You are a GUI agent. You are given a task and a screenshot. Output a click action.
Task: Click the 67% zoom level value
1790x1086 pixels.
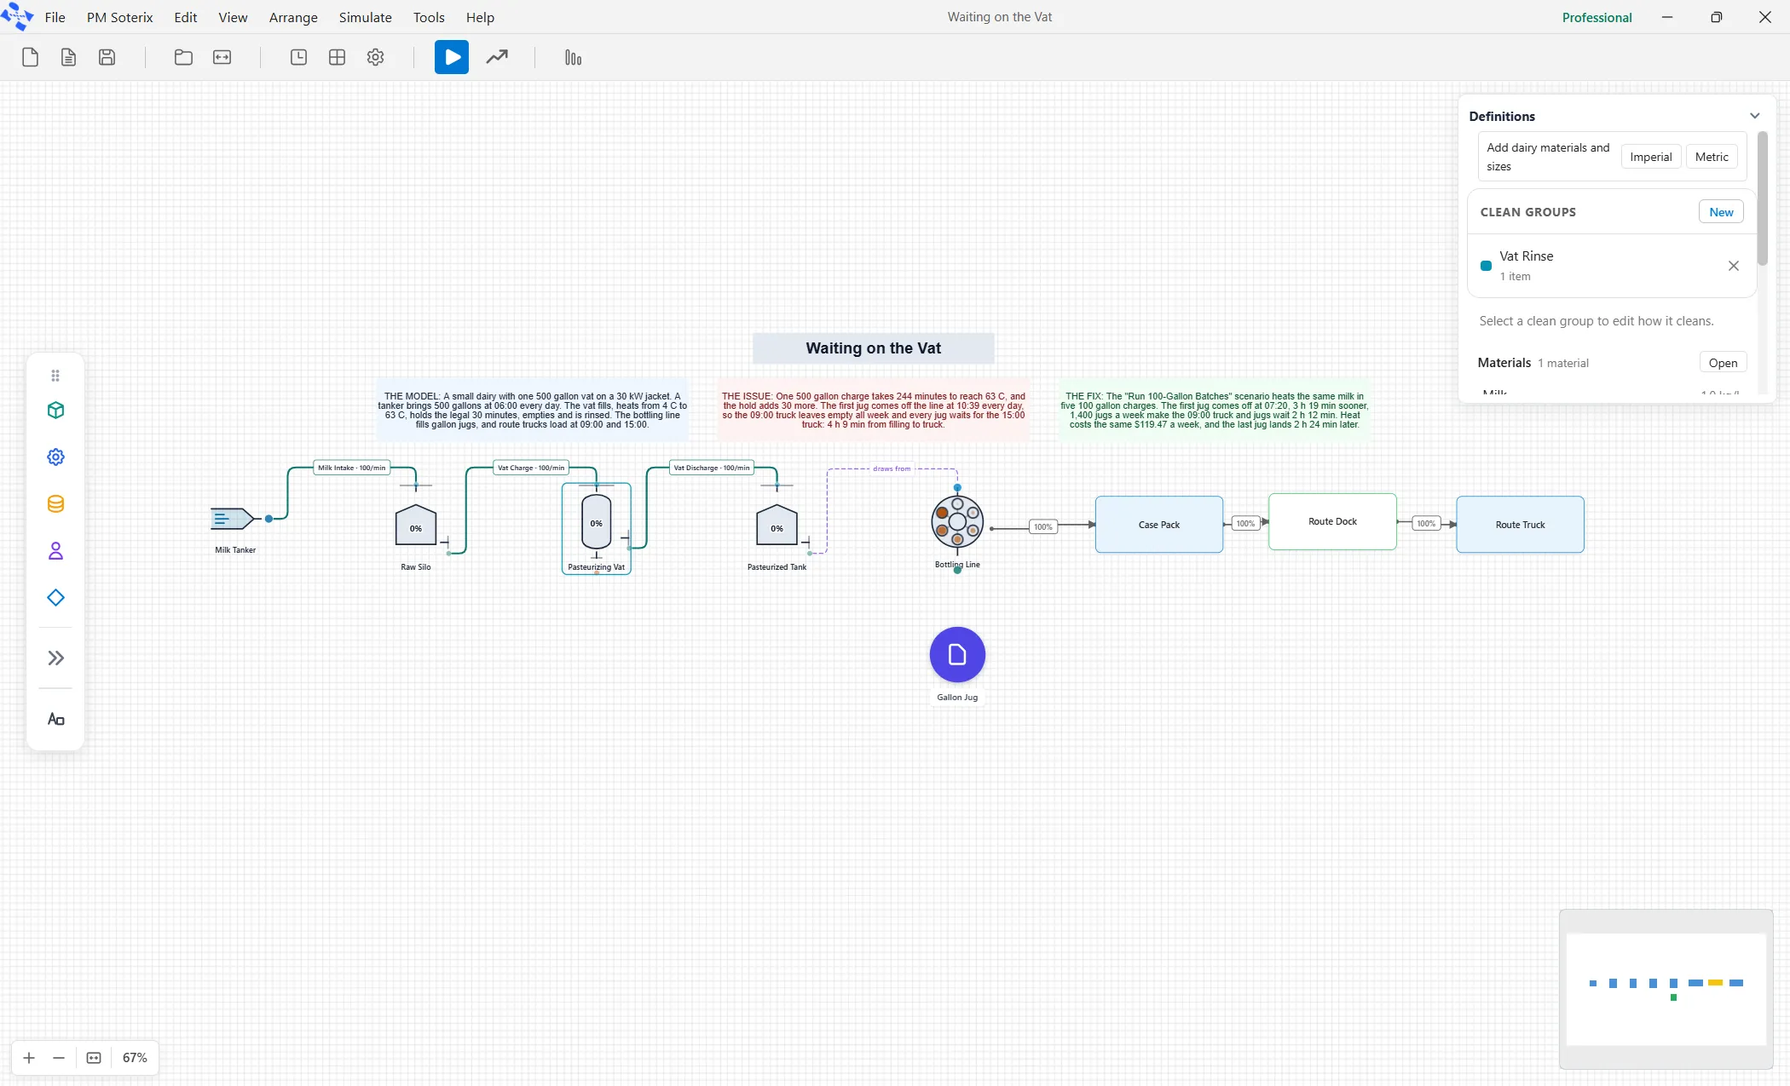(135, 1058)
